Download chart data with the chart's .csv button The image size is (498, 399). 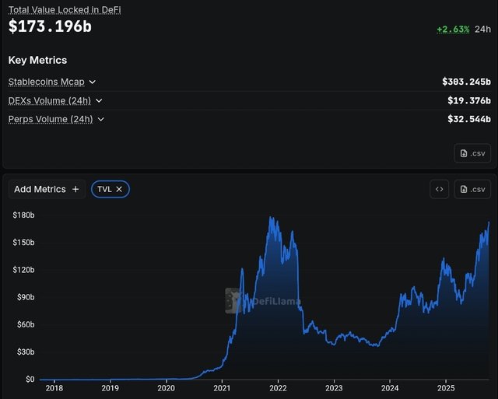click(x=472, y=189)
